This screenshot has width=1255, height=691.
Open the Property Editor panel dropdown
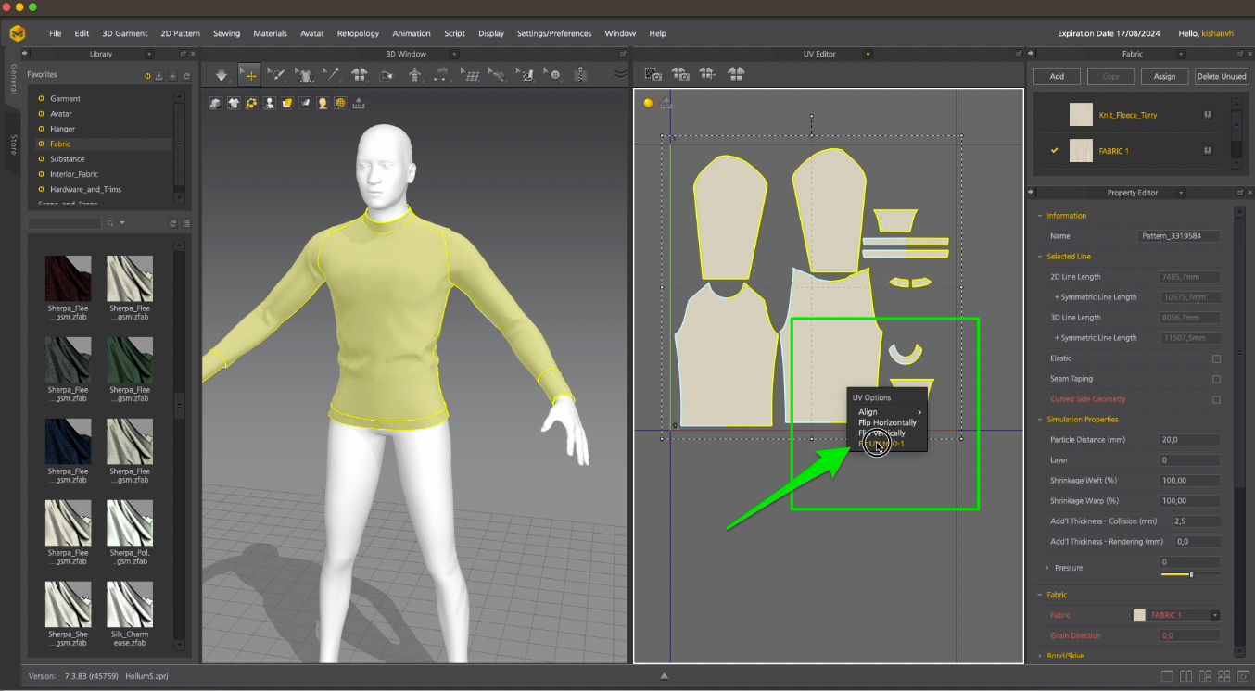click(x=1180, y=193)
